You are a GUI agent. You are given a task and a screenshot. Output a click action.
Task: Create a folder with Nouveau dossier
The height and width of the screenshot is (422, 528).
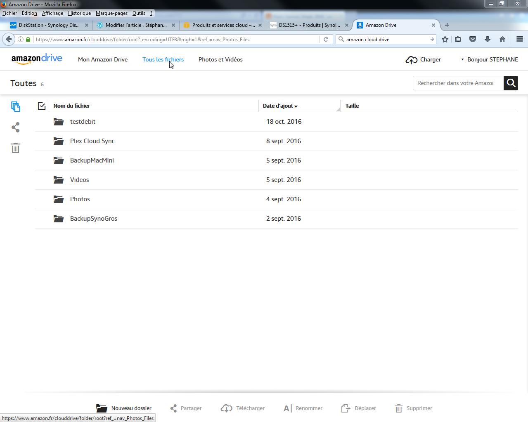point(124,408)
